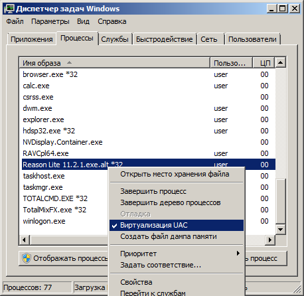Toggle the UAC virtualization checked menu item
Screen dimensions: 304x296
[177, 225]
